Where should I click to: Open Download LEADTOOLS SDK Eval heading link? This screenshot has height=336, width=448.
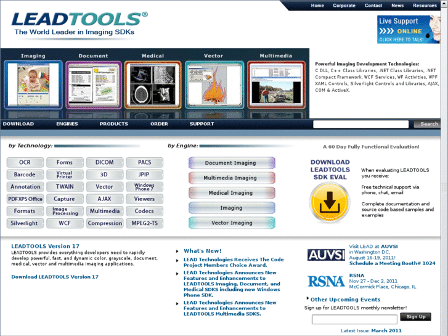tap(330, 170)
